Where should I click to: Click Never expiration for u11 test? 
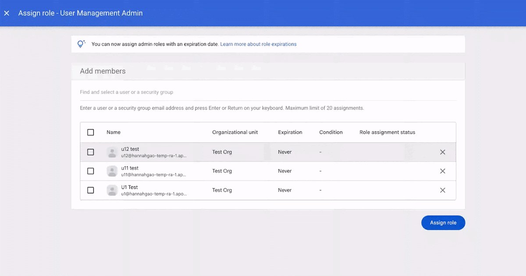pos(285,171)
